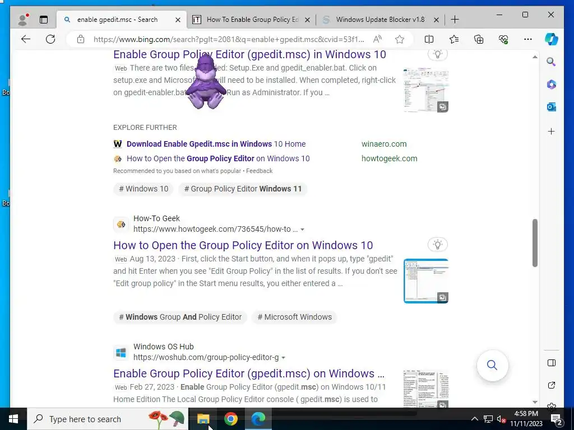
Task: Open a new browser tab
Action: point(455,20)
